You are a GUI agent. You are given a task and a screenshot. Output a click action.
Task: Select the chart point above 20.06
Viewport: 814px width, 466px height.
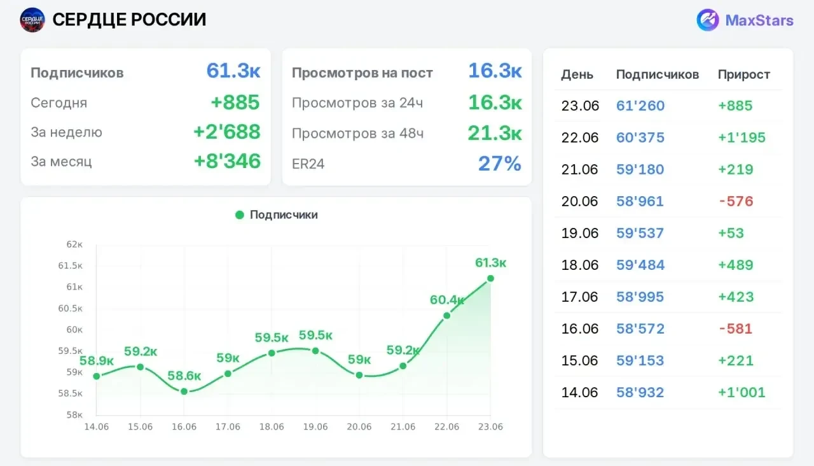[359, 375]
